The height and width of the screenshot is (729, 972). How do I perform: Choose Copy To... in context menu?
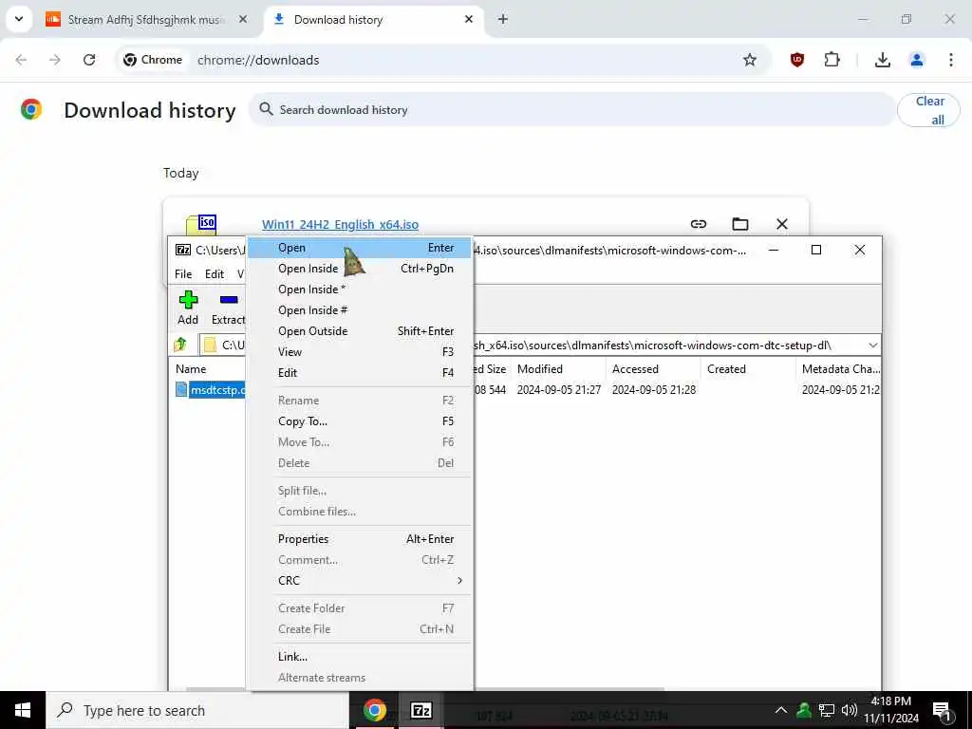click(360, 421)
